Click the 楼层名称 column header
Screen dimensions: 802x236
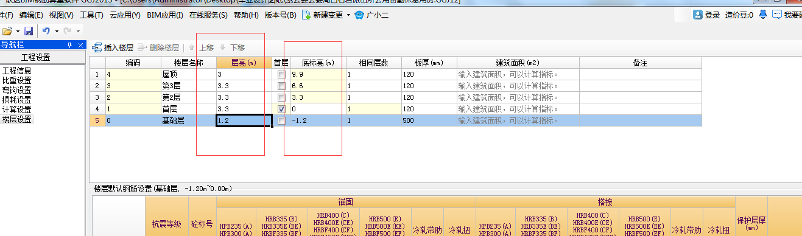click(188, 63)
